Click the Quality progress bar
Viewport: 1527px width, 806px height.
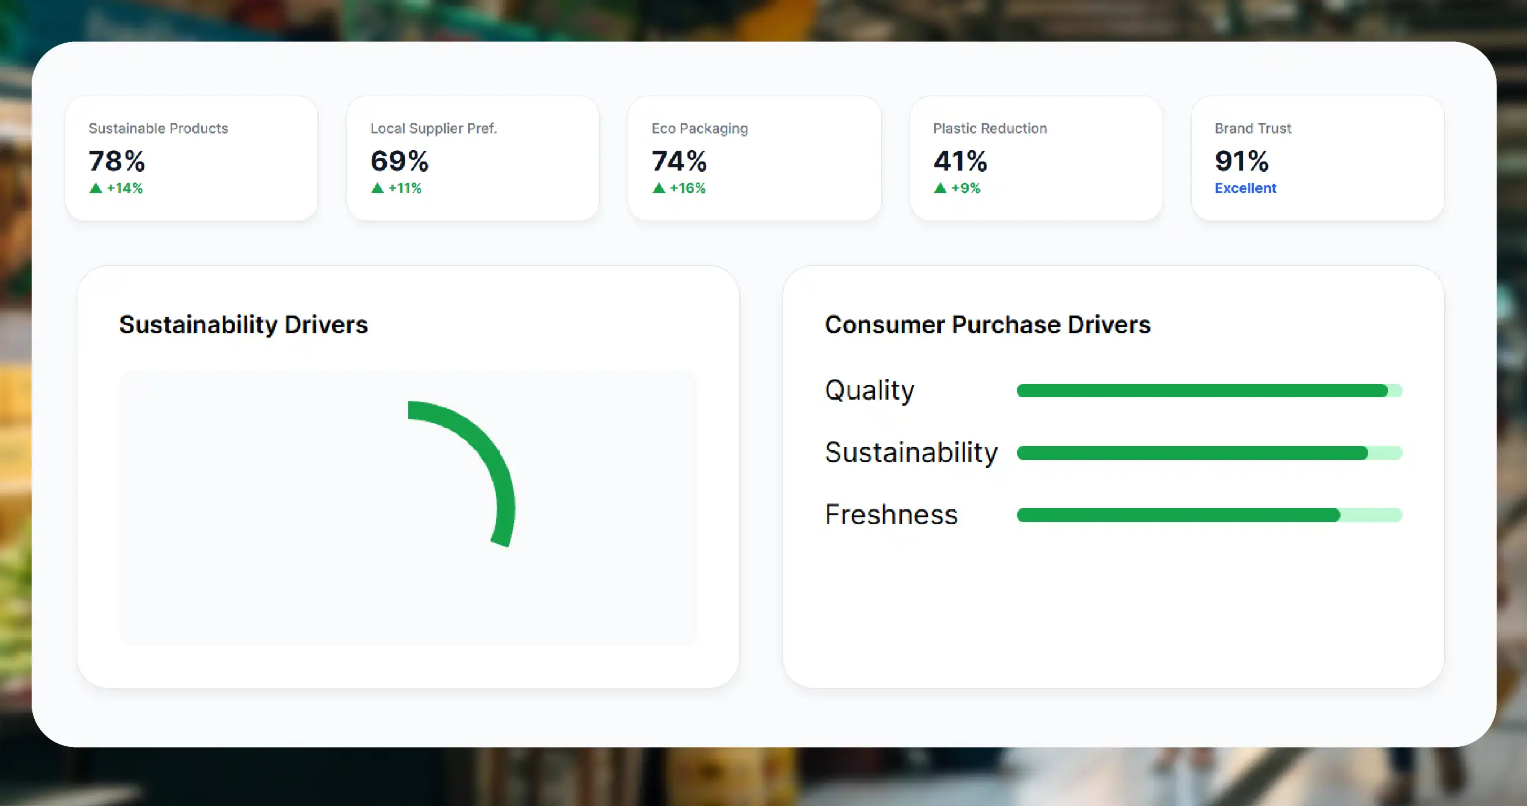(1210, 391)
